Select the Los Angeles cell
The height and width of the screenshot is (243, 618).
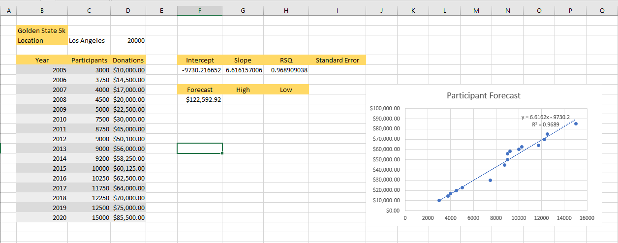coord(89,40)
